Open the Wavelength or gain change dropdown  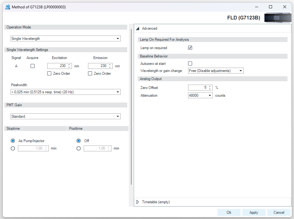(x=241, y=70)
